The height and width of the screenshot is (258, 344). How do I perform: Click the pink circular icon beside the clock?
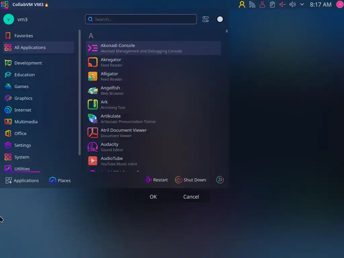340,4
